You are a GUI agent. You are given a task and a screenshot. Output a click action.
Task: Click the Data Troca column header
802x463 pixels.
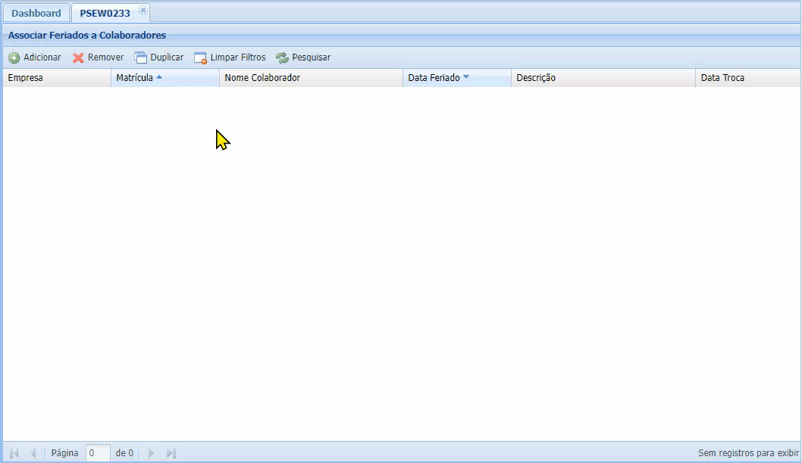coord(722,78)
